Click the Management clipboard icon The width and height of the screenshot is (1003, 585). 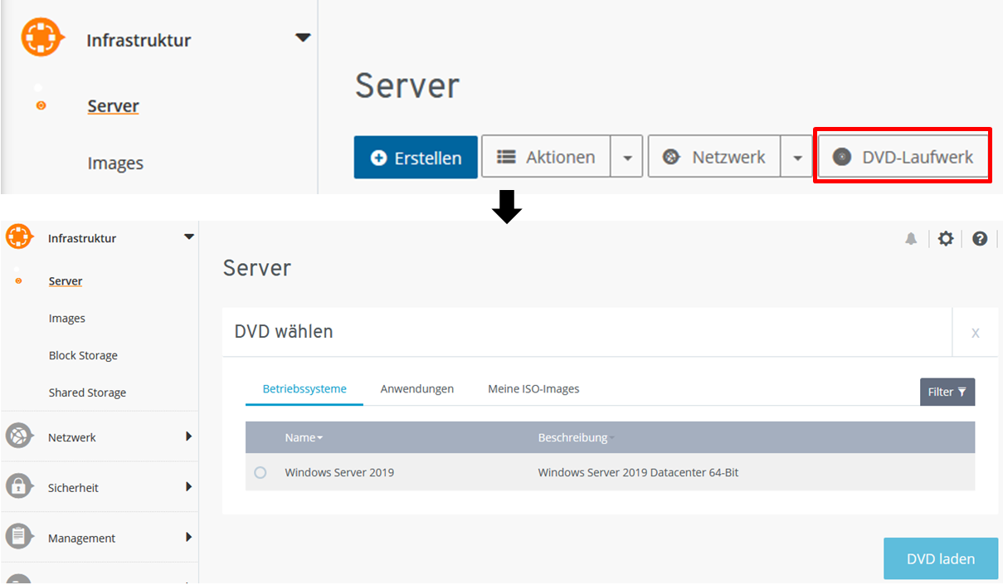19,537
